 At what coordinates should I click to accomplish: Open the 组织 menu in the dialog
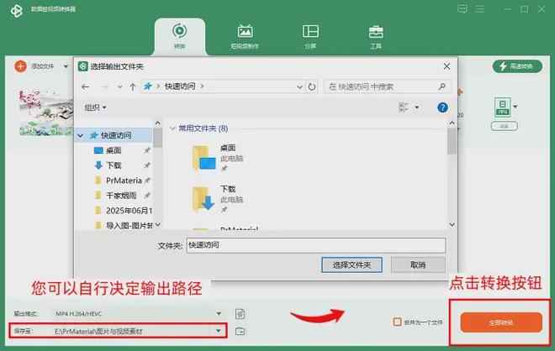(x=95, y=107)
